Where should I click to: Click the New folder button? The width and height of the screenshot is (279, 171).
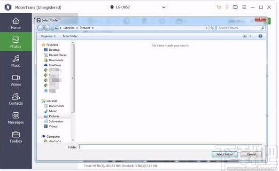[70, 36]
